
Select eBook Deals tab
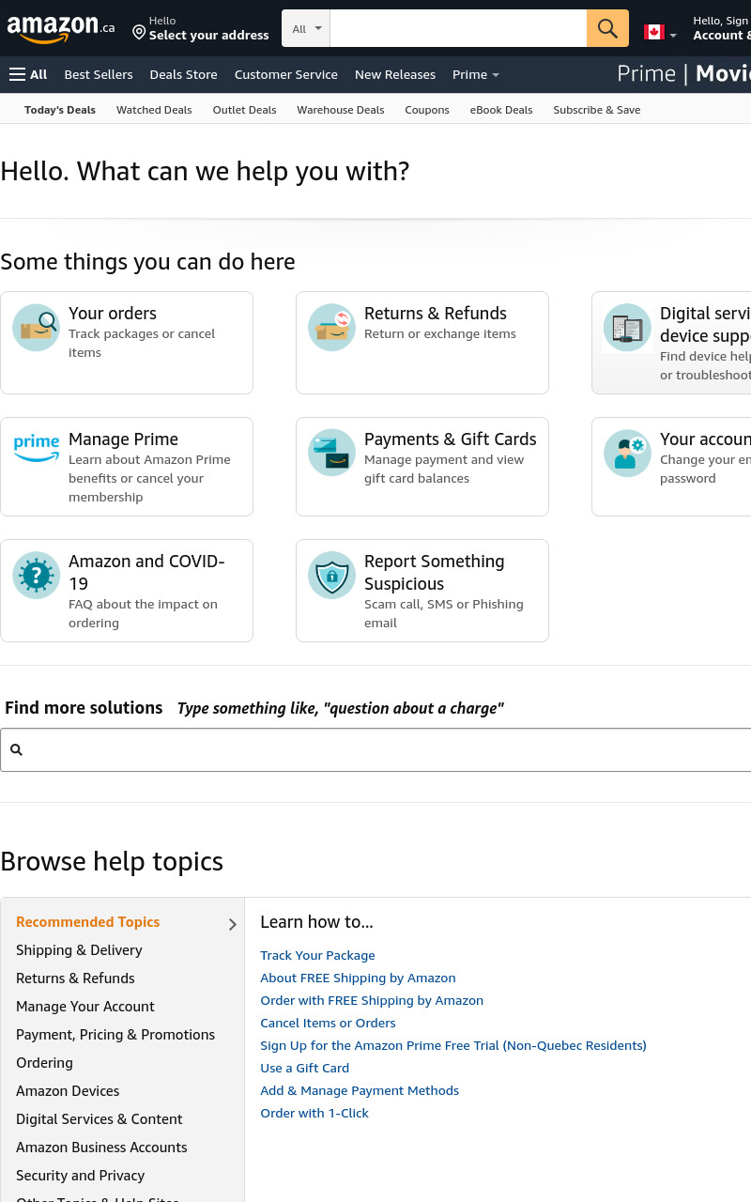point(501,110)
